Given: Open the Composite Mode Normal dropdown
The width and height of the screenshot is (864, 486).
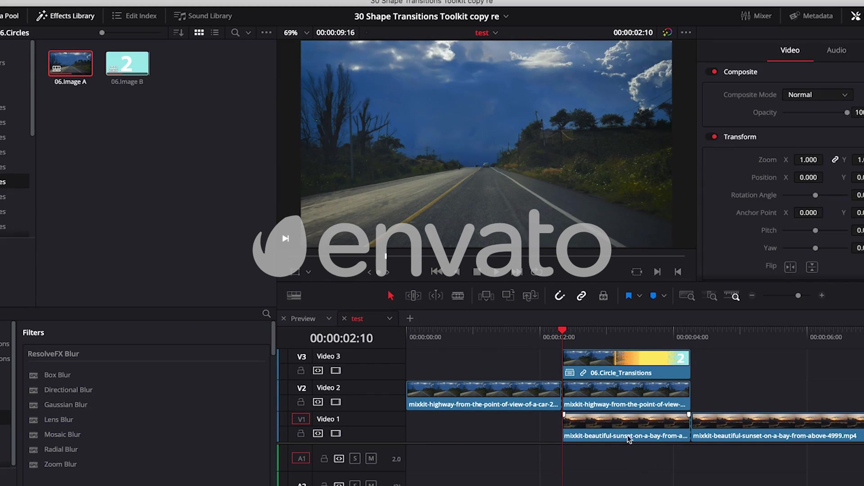Looking at the screenshot, I should (x=817, y=94).
